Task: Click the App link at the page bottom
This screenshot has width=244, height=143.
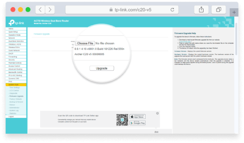Action: [156, 132]
